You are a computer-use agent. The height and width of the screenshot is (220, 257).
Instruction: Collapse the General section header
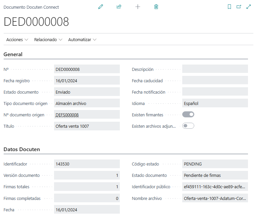(x=13, y=54)
